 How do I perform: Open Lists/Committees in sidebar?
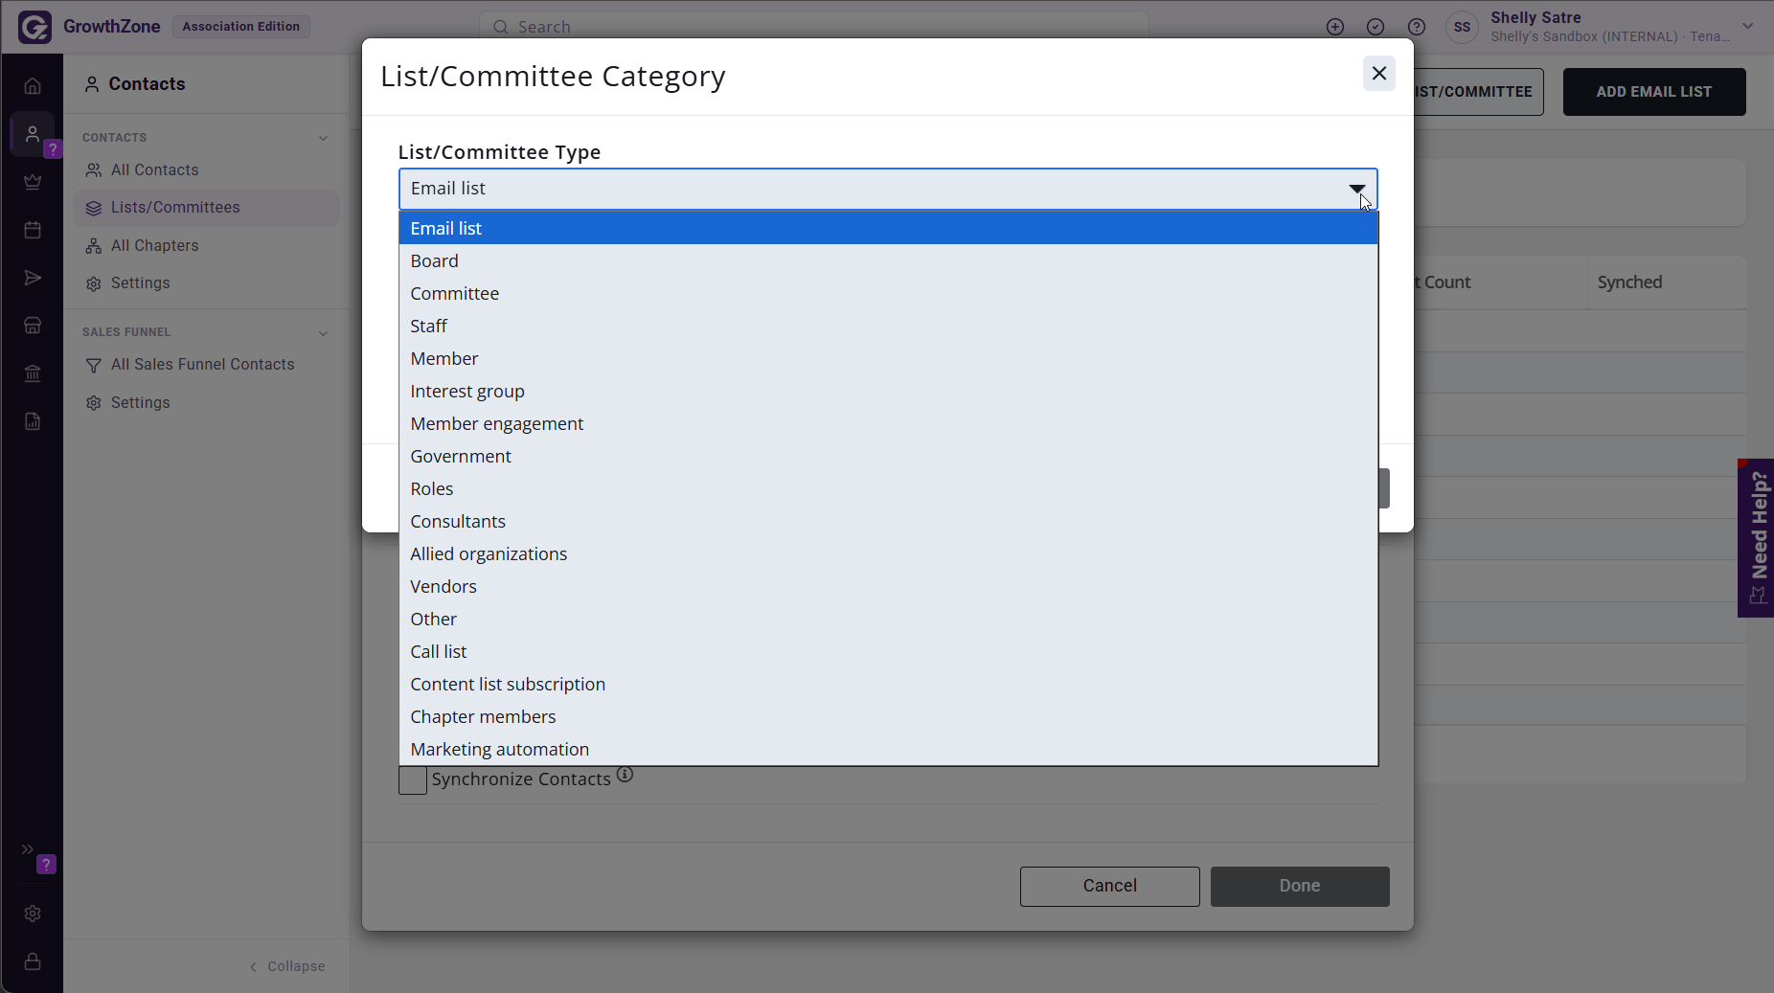point(206,208)
